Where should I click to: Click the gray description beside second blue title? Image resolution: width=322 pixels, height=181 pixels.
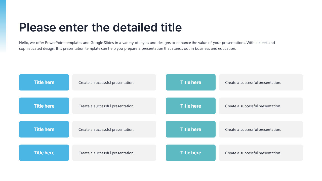pos(114,106)
